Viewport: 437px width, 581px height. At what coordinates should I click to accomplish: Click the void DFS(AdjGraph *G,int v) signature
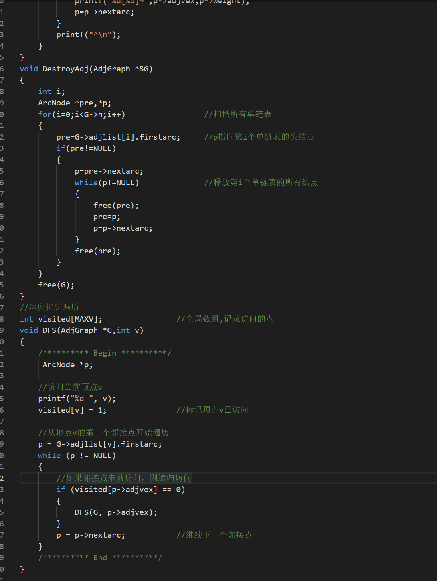81,330
